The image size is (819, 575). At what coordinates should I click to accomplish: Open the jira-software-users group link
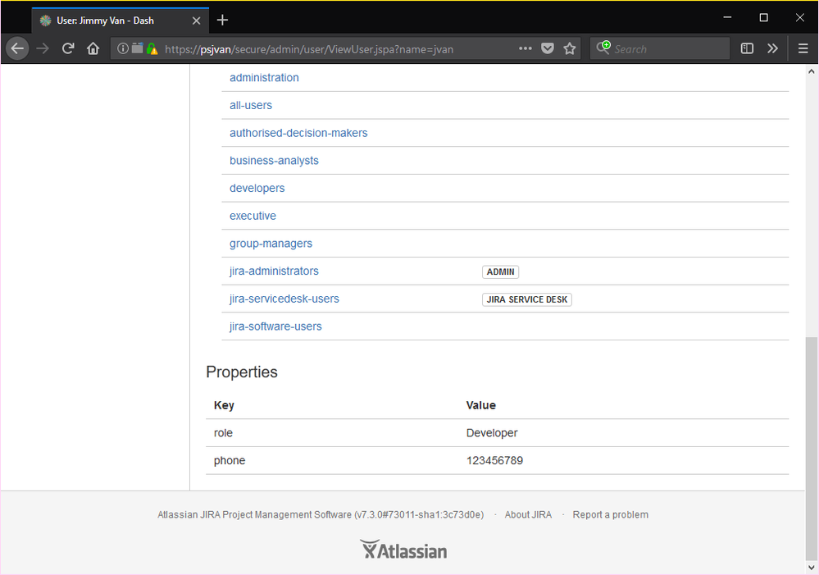(x=275, y=326)
